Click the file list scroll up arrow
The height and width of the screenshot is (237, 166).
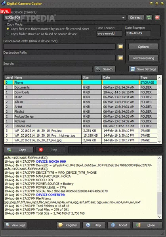[x=159, y=78]
